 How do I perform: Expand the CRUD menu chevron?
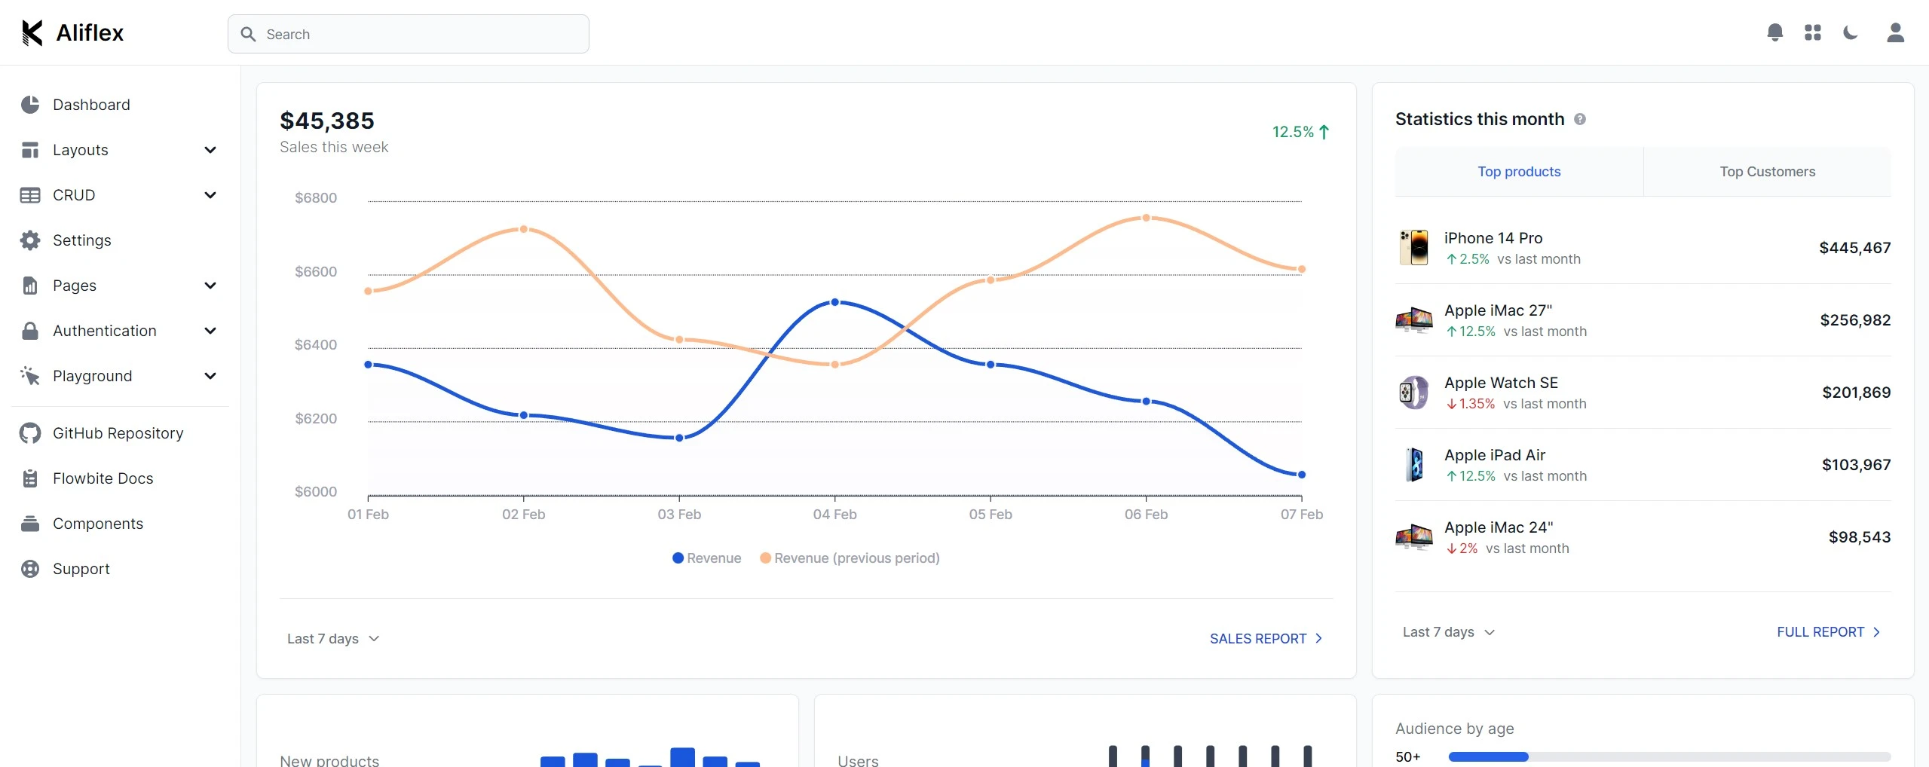click(210, 195)
